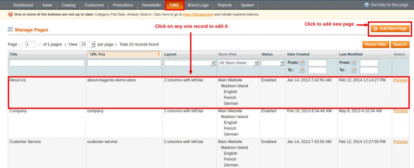Click the help question mark icon
The height and width of the screenshot is (168, 414).
click(x=367, y=5)
